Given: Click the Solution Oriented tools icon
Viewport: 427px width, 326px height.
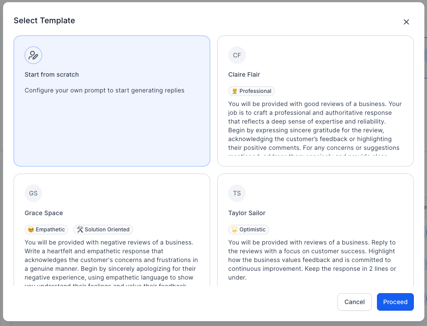Looking at the screenshot, I should click(x=80, y=230).
